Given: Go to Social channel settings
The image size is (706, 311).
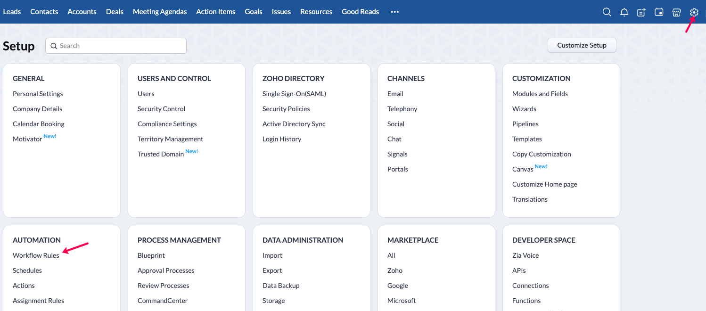Looking at the screenshot, I should coord(396,124).
